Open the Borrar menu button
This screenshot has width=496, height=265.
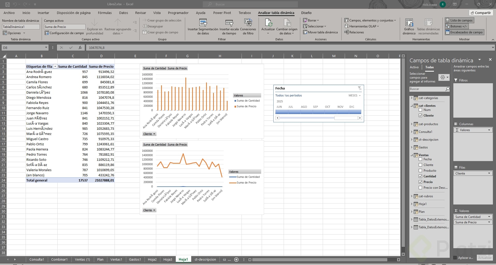point(311,20)
